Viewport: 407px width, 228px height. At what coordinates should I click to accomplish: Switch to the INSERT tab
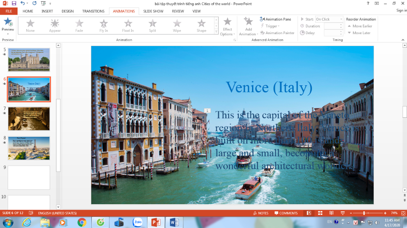47,11
